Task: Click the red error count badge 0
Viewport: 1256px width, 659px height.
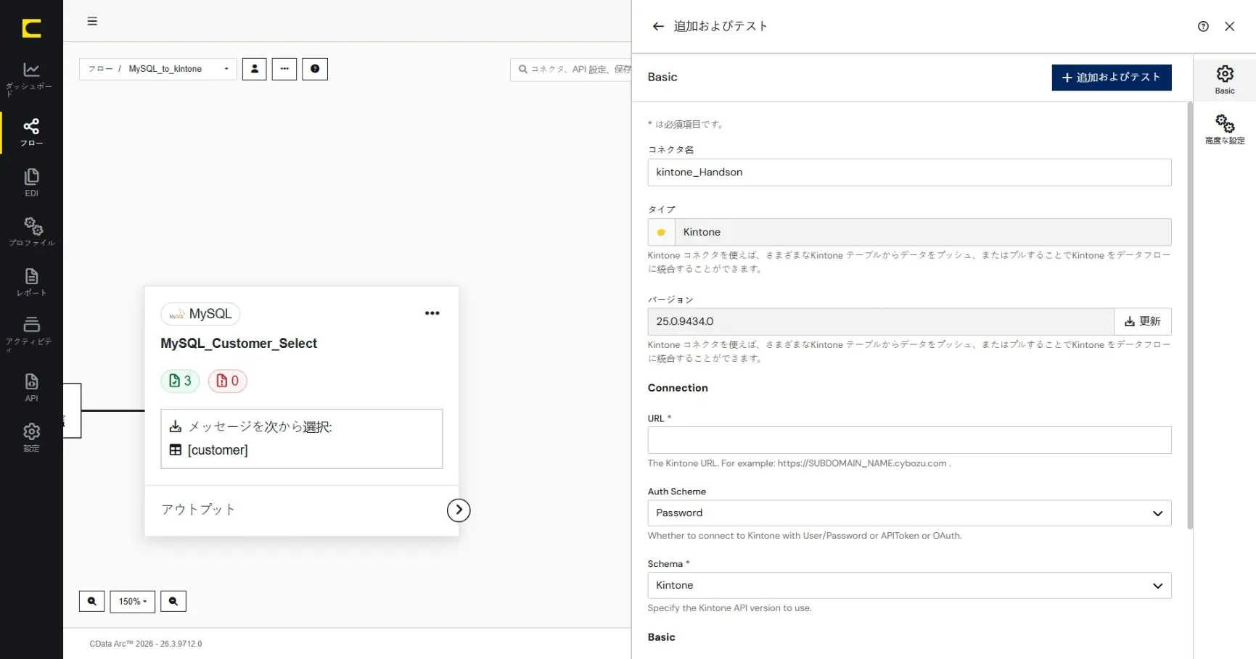Action: tap(228, 381)
